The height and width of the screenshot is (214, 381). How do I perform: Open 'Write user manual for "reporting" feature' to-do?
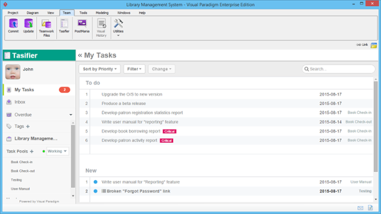click(140, 122)
